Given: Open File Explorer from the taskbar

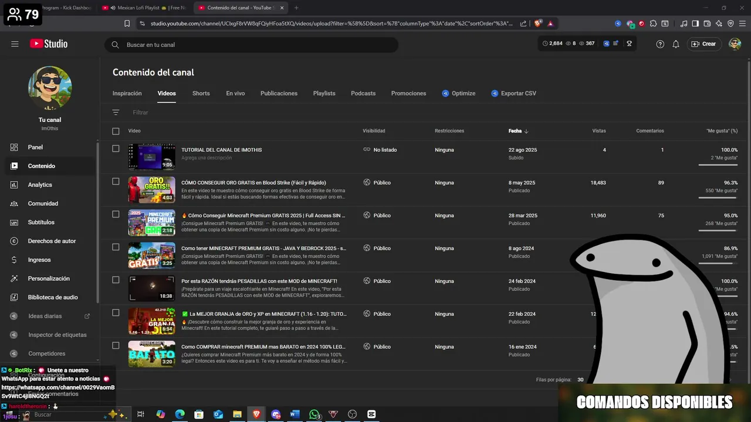Looking at the screenshot, I should tap(237, 414).
